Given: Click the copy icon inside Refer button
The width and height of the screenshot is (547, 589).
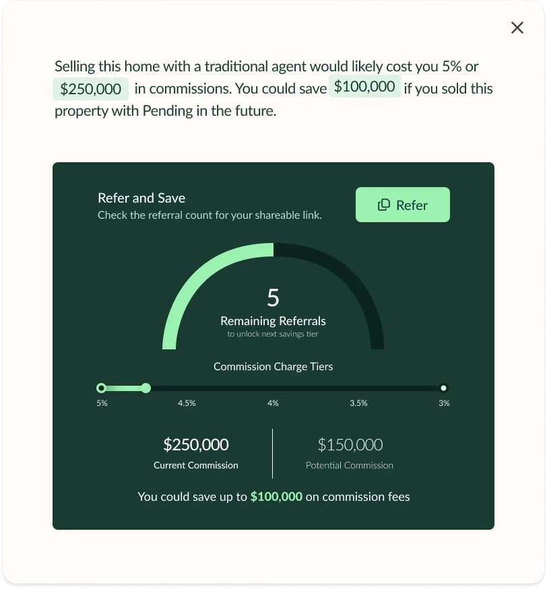Looking at the screenshot, I should click(x=384, y=205).
